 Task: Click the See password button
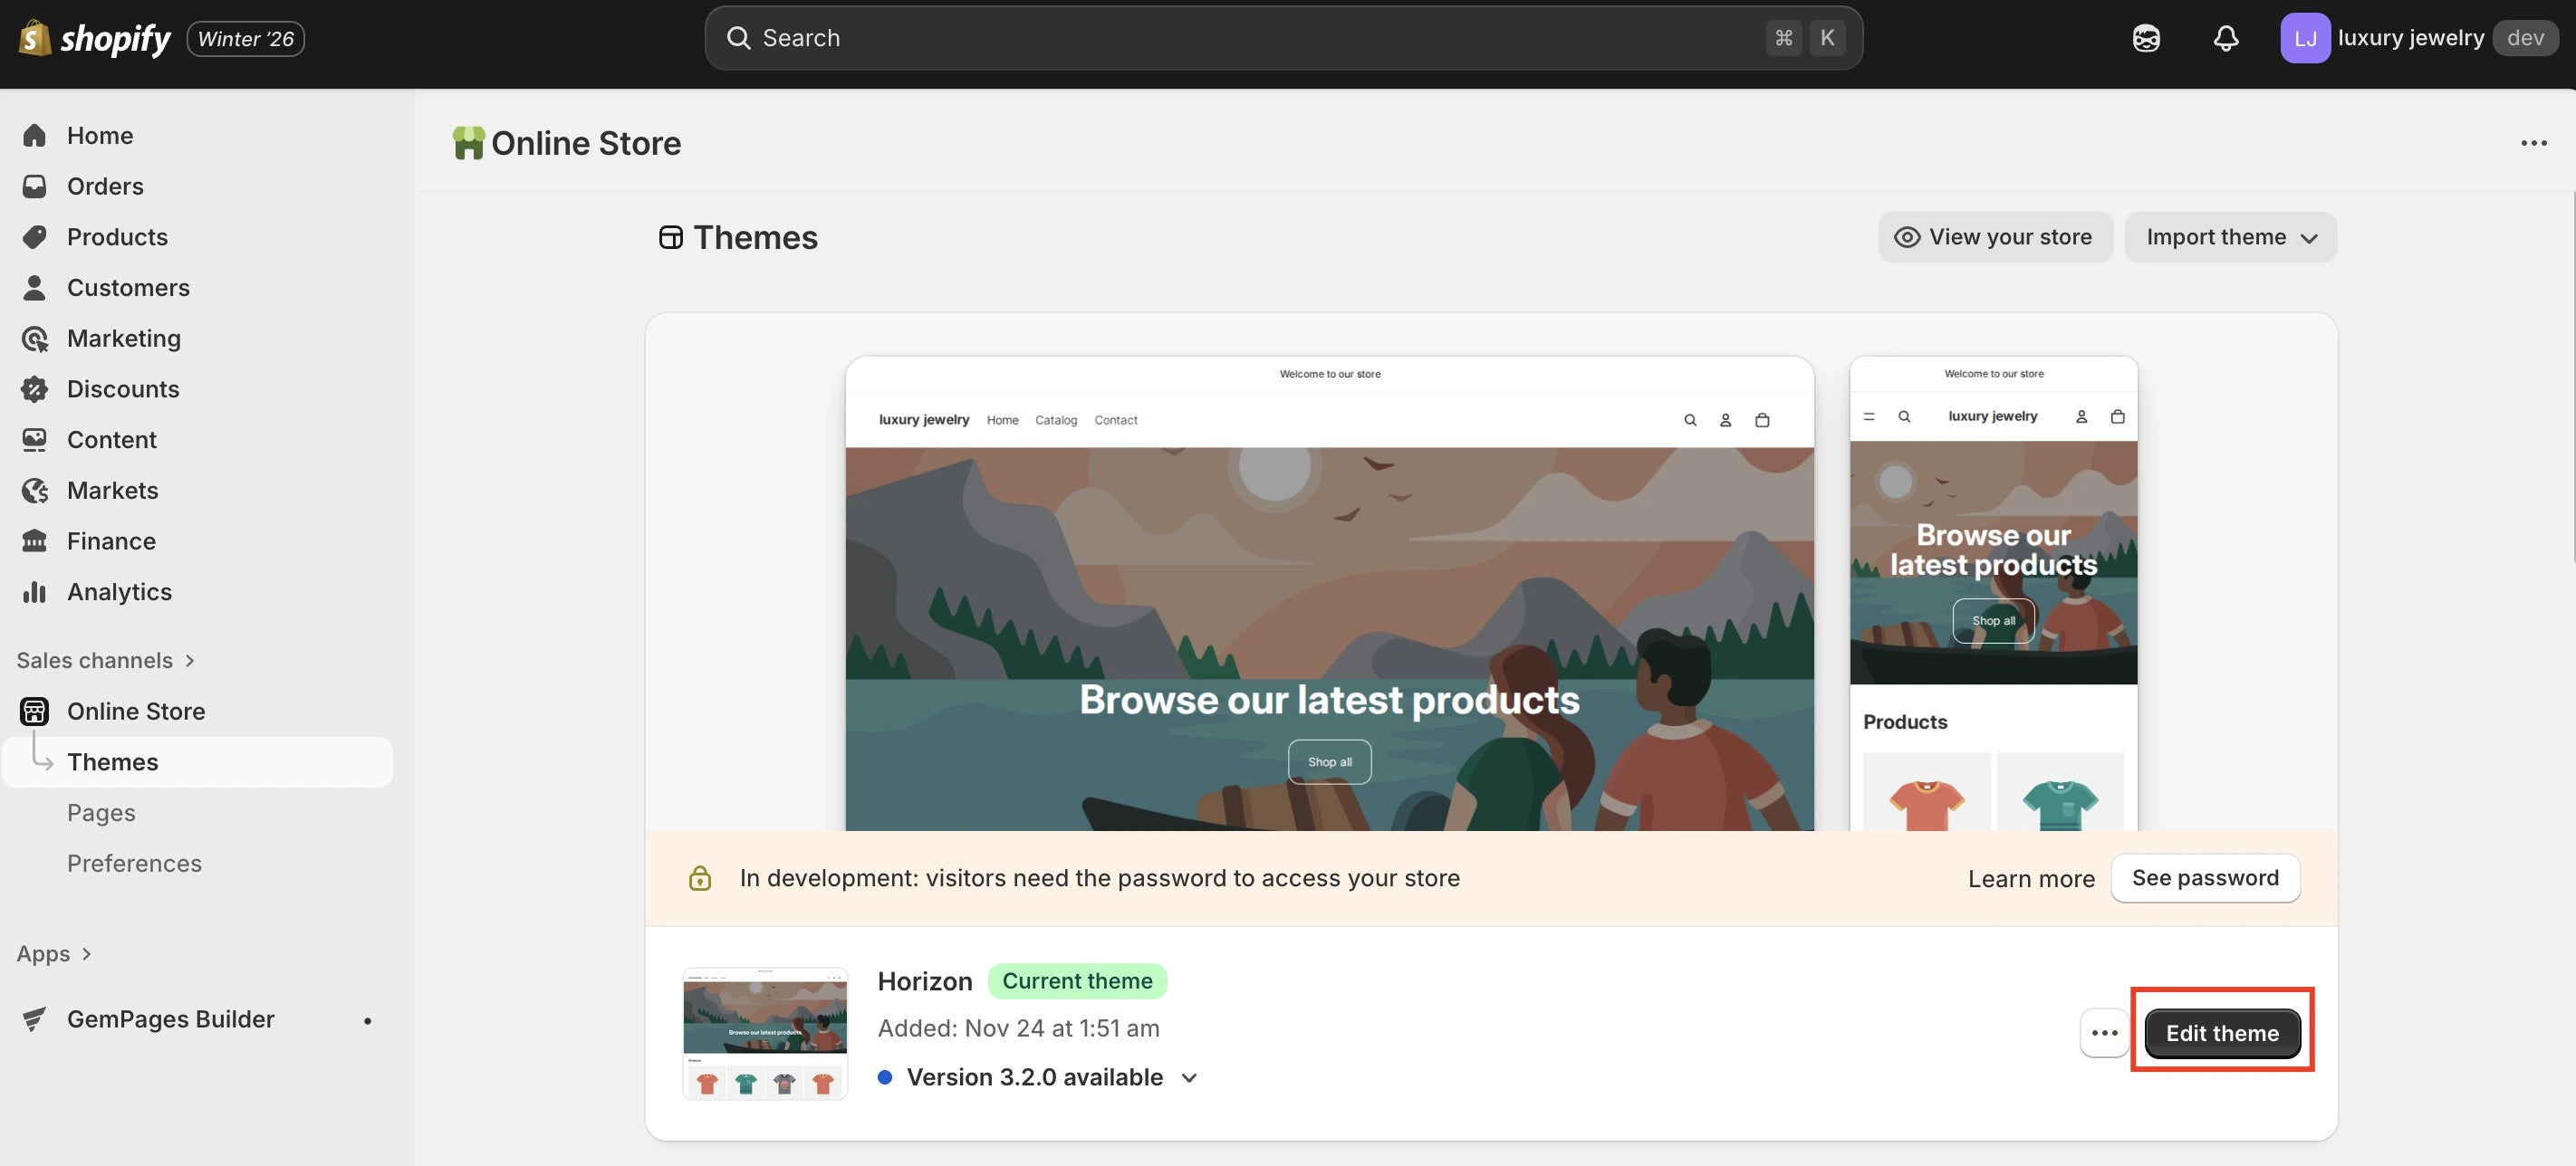2205,877
